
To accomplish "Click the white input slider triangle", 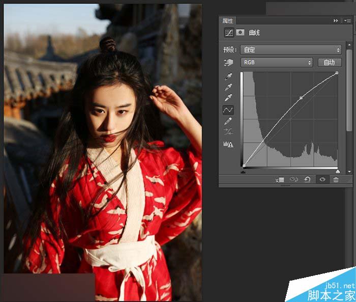I will pyautogui.click(x=338, y=171).
